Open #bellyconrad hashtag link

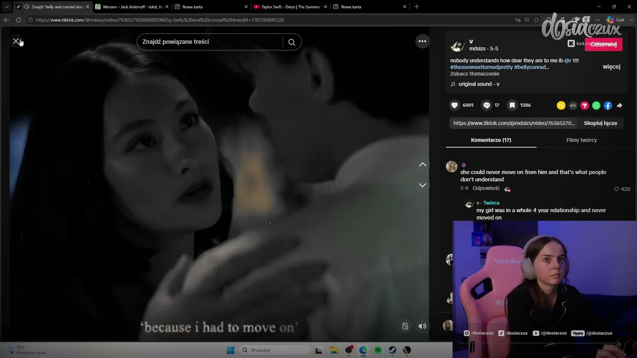(531, 67)
